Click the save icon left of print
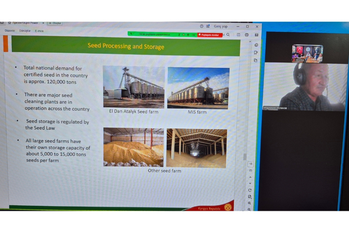Screen dimensions: 349x233 click(238, 35)
